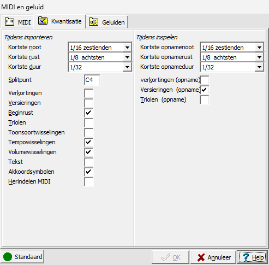
Task: Click the grey checkmark OK icon
Action: coord(166,257)
